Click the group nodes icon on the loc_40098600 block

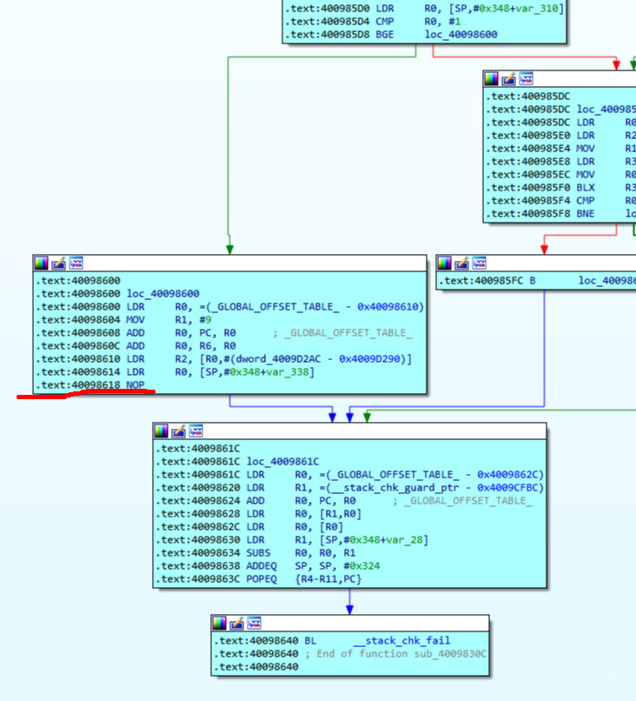76,263
